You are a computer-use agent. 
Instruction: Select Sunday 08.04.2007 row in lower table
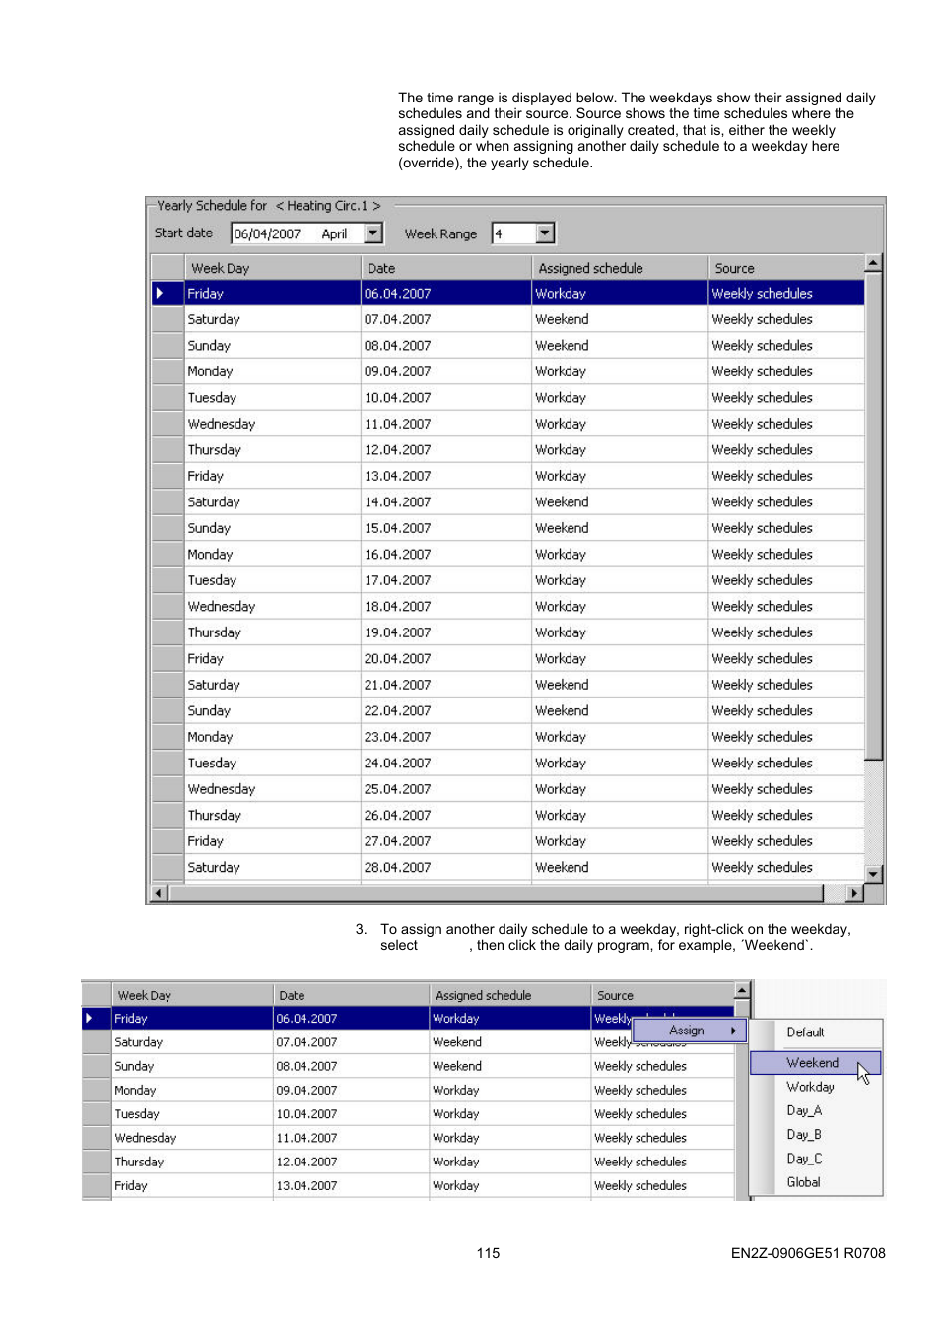coord(408,1066)
